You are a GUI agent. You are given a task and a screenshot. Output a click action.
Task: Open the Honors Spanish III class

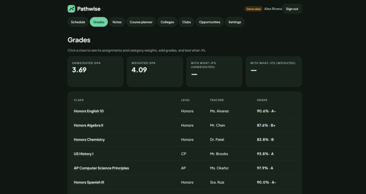pyautogui.click(x=89, y=182)
